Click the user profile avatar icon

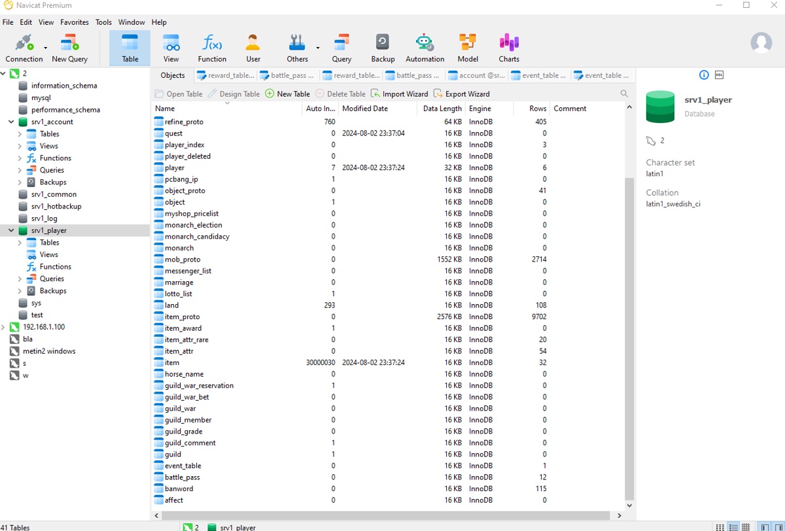pos(761,43)
